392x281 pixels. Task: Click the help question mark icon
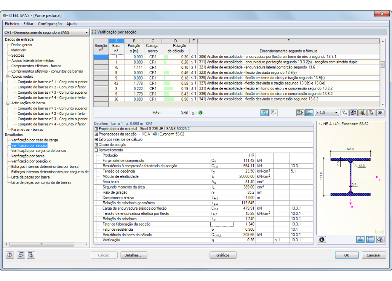pos(10,255)
